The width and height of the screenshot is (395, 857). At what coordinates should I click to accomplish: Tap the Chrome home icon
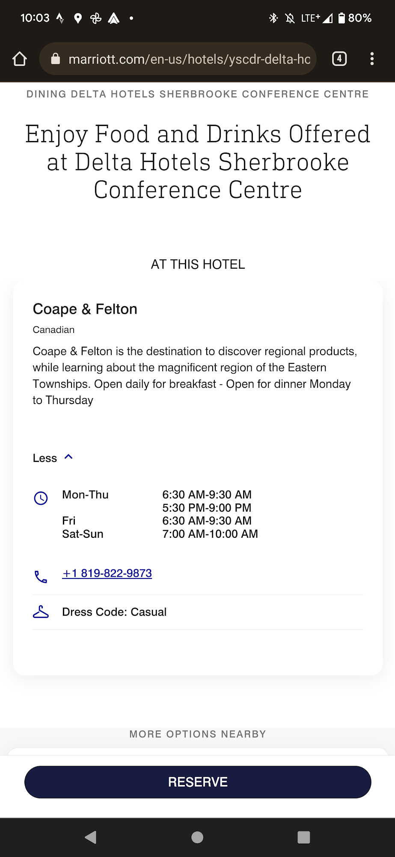[20, 59]
